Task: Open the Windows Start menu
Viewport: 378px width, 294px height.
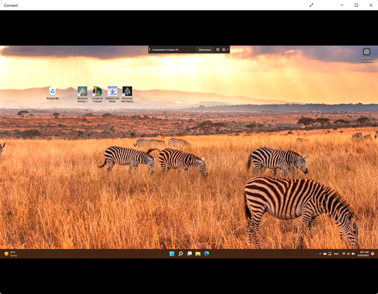Action: (172, 254)
